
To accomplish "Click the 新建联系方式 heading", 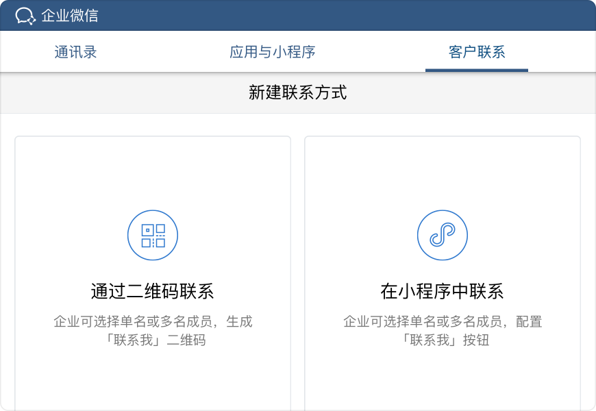I will point(297,92).
